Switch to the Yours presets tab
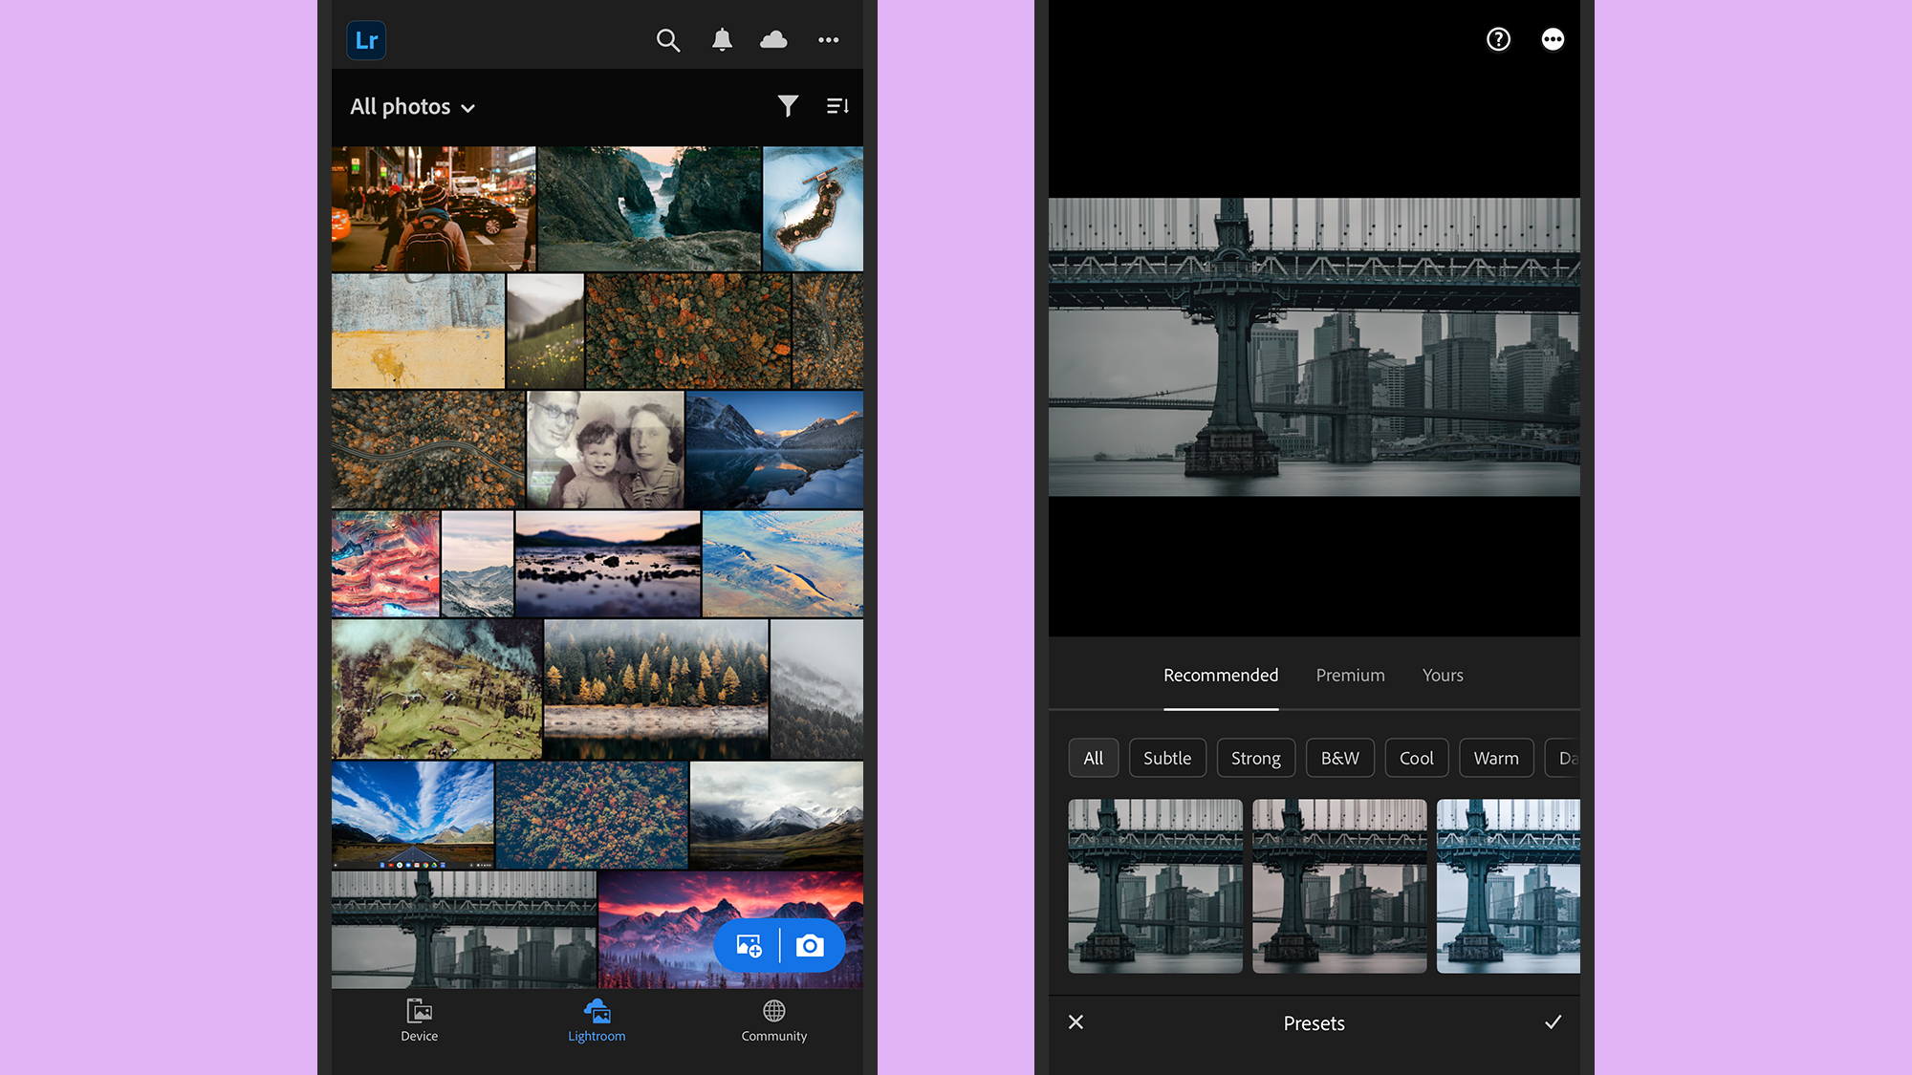 tap(1441, 675)
